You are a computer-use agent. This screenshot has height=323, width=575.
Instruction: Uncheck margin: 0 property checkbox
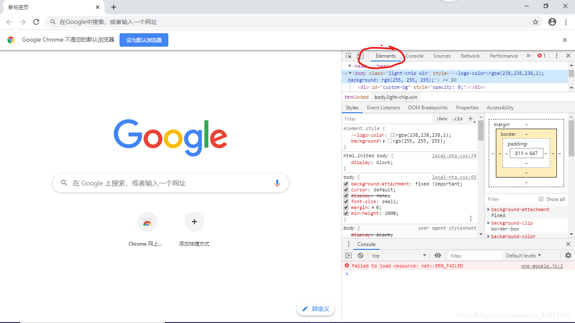(x=346, y=208)
